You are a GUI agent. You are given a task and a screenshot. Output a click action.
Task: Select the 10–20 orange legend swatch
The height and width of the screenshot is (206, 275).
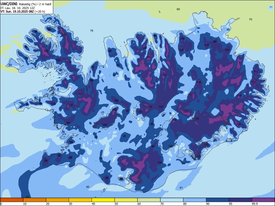(35, 200)
